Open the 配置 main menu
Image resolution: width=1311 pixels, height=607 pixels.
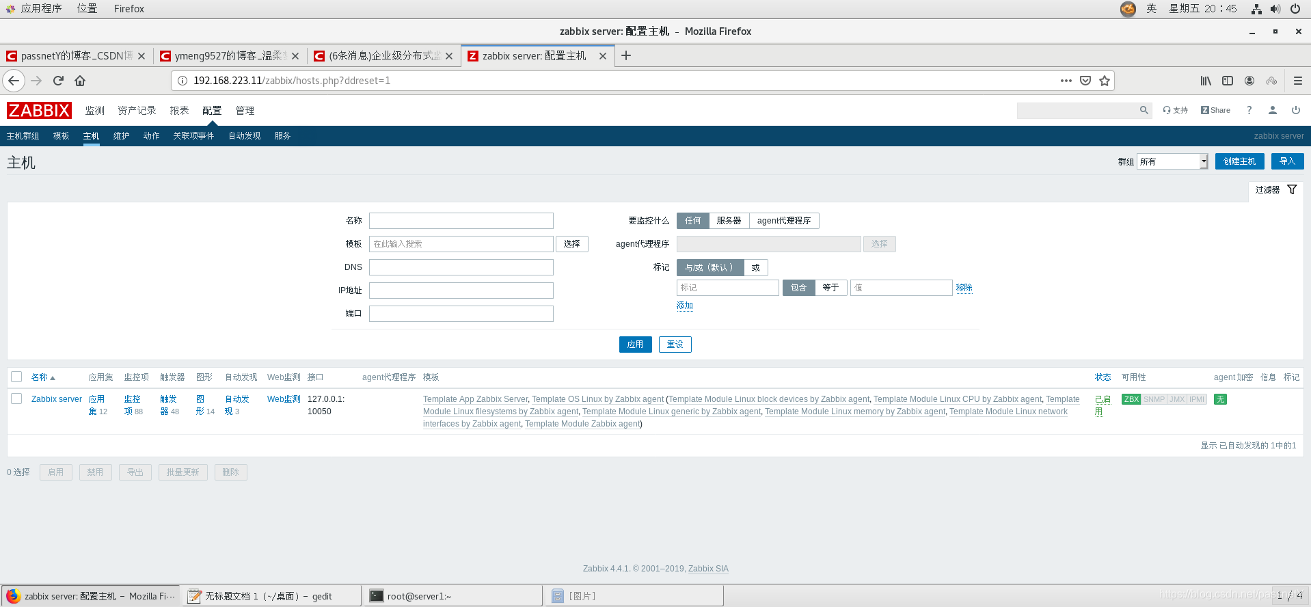[x=212, y=110]
